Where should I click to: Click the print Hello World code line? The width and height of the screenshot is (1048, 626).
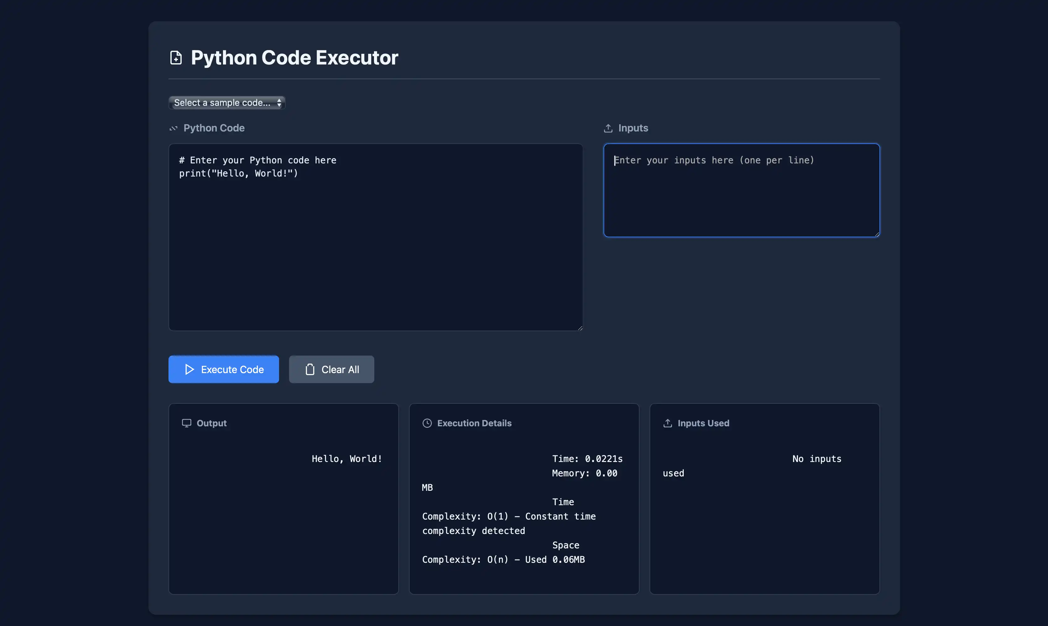(238, 173)
